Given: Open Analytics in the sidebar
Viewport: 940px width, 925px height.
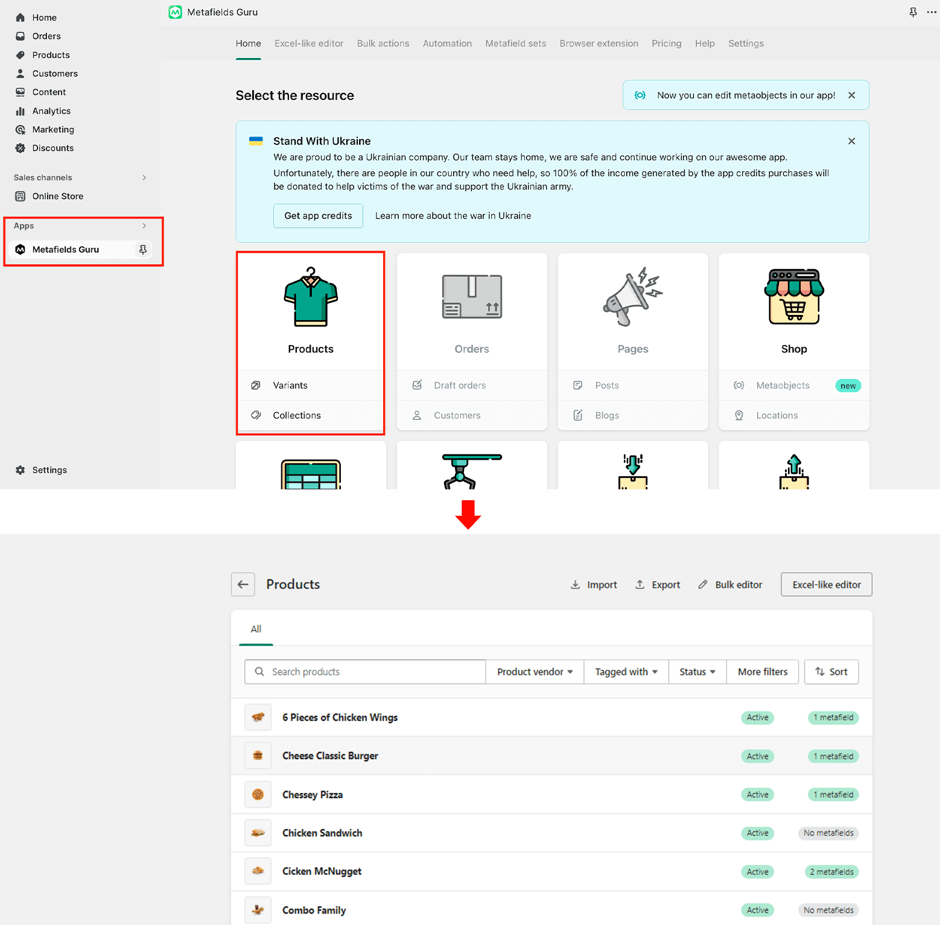Looking at the screenshot, I should point(51,111).
